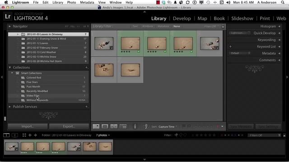Filter by five star rating in filmstrip
289x162 pixels.
(214, 135)
